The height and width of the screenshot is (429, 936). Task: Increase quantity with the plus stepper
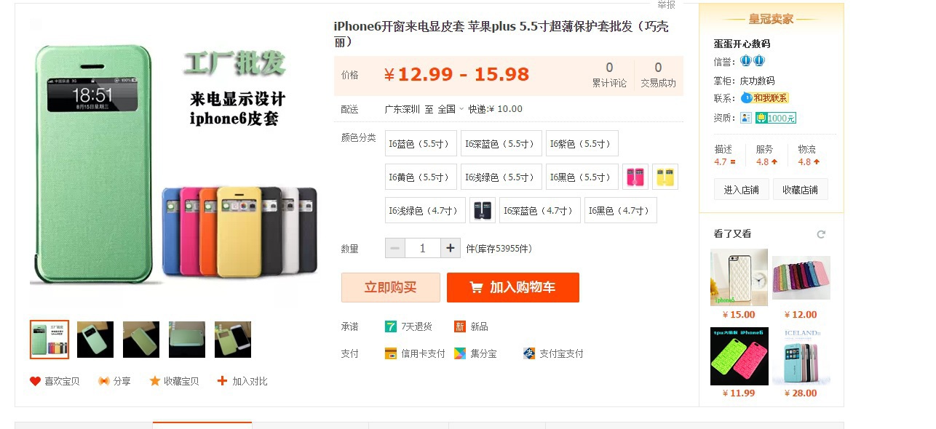pos(451,248)
